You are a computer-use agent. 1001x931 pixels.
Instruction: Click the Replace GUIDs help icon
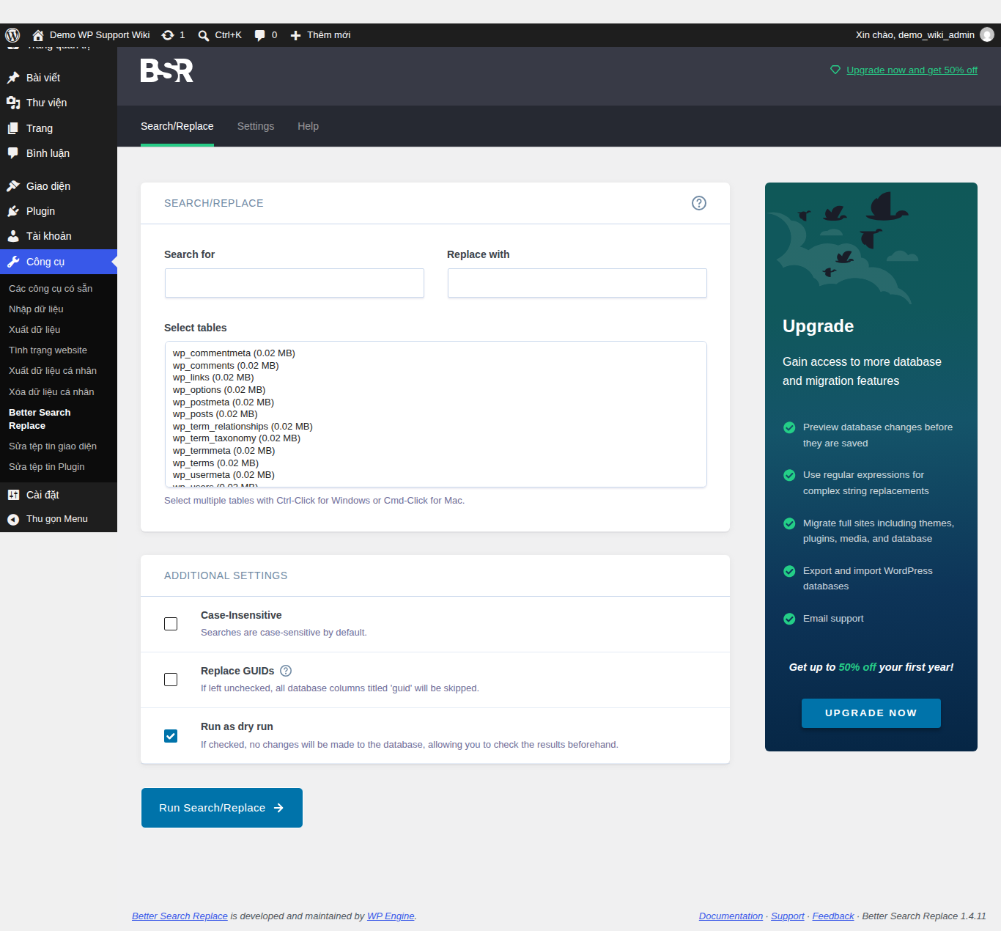[286, 671]
